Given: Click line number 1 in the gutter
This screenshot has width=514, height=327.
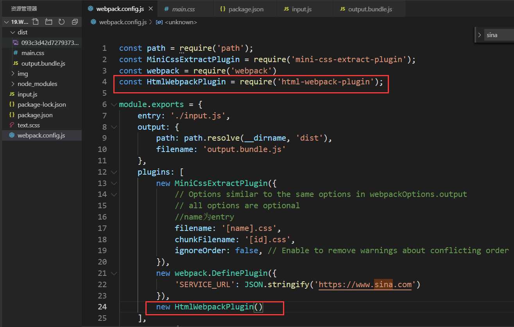Looking at the screenshot, I should click(104, 48).
